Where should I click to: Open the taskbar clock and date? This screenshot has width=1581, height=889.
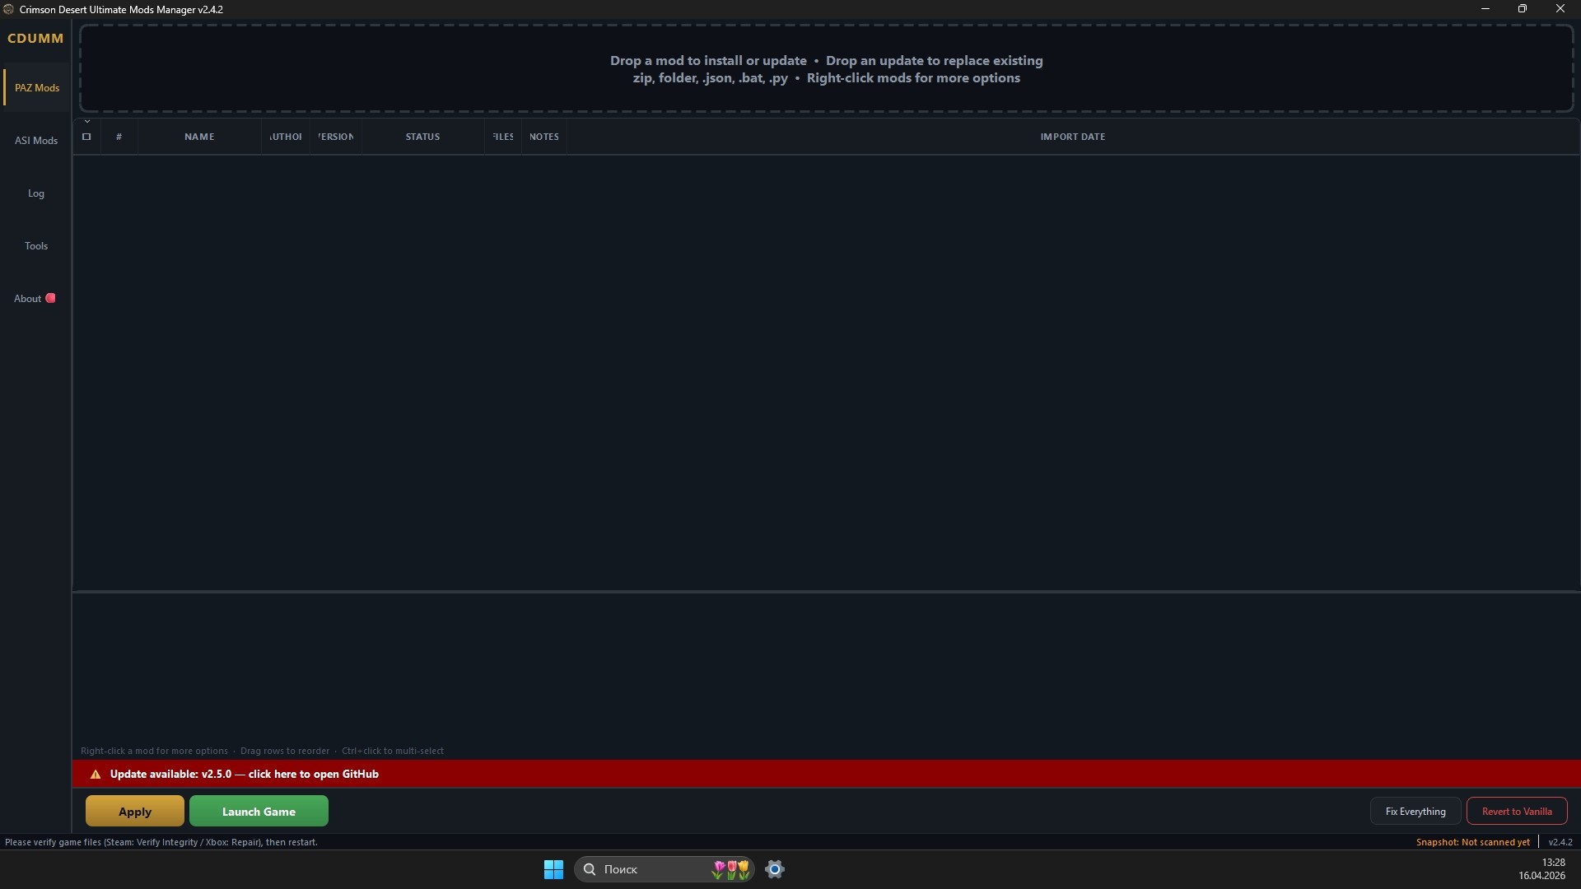(x=1542, y=869)
